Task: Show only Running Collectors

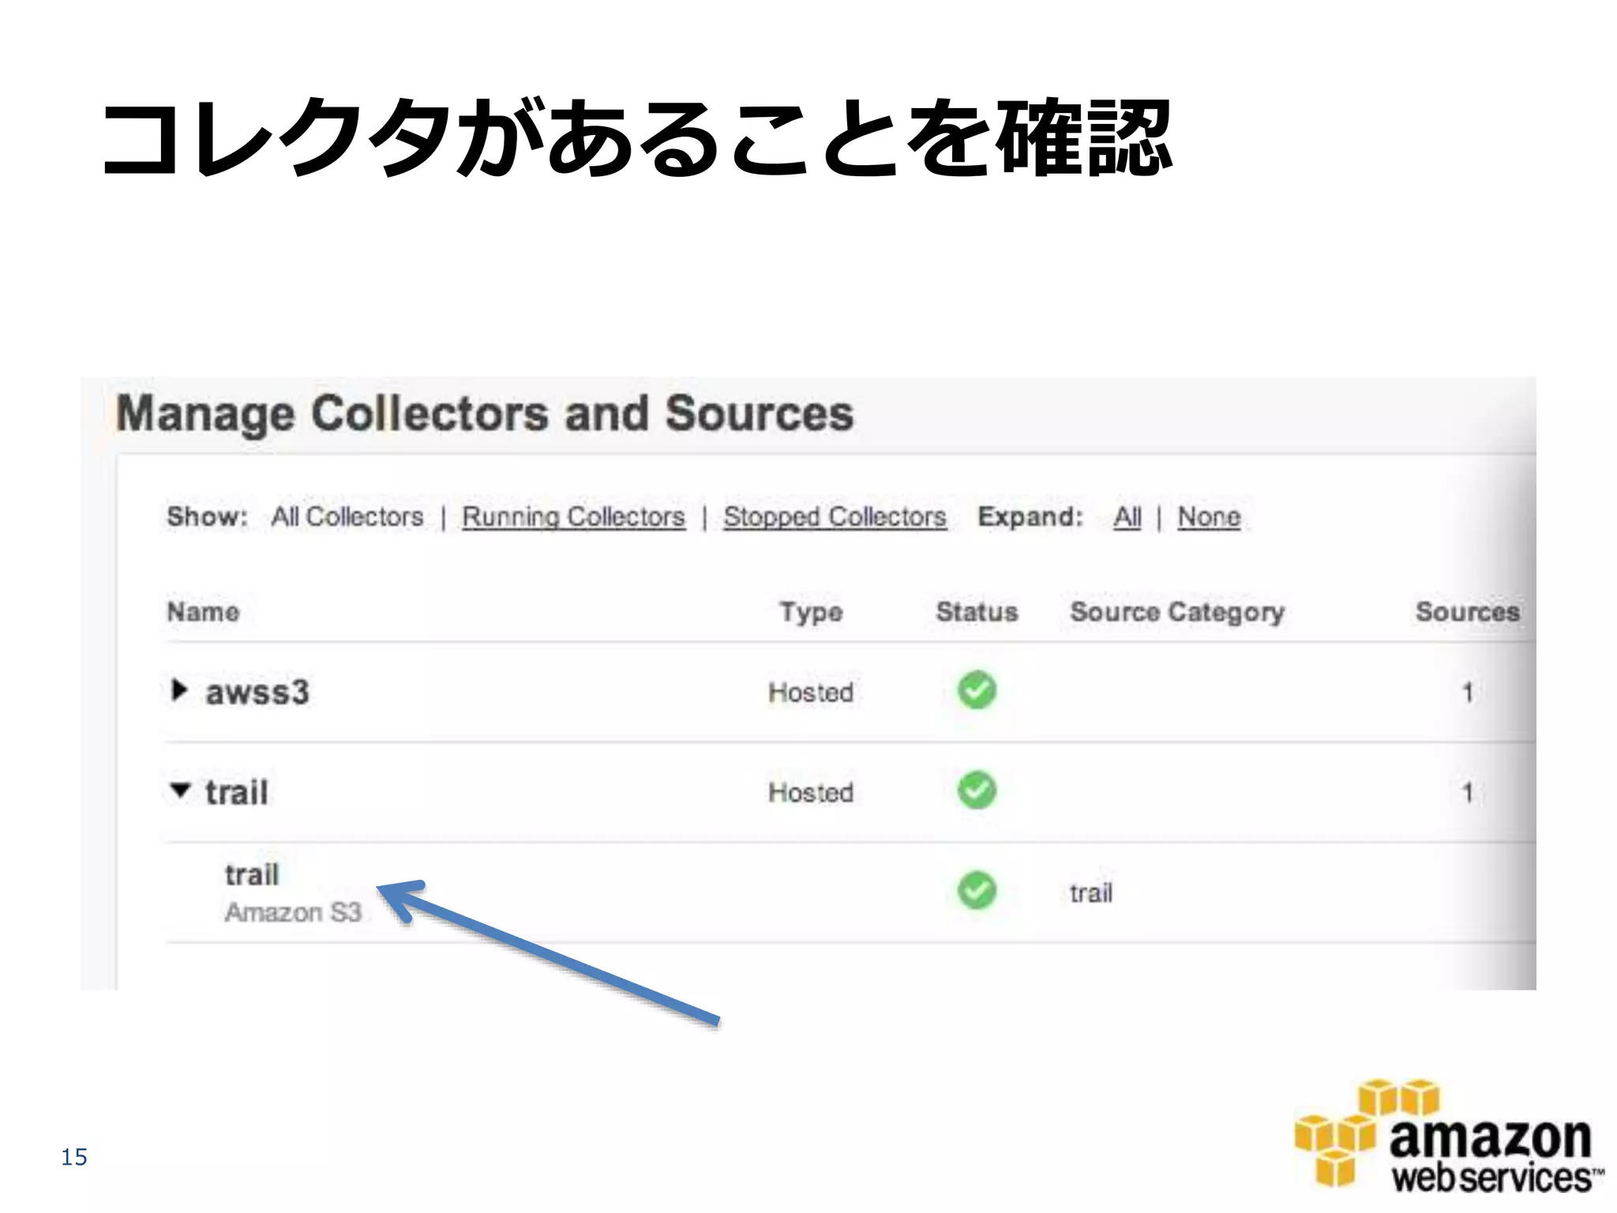Action: (x=574, y=517)
